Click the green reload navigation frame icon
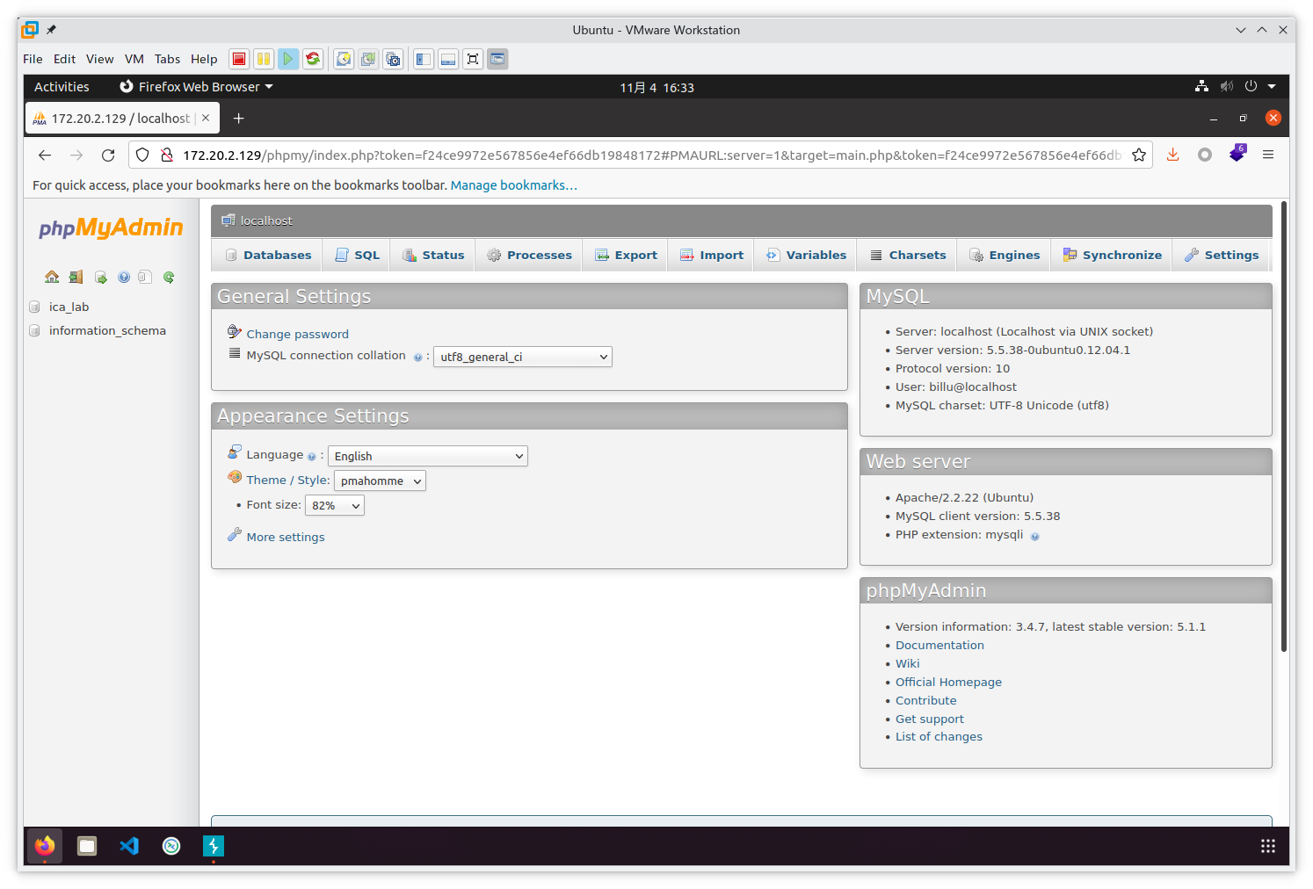Image resolution: width=1313 pixels, height=889 pixels. coord(169,278)
